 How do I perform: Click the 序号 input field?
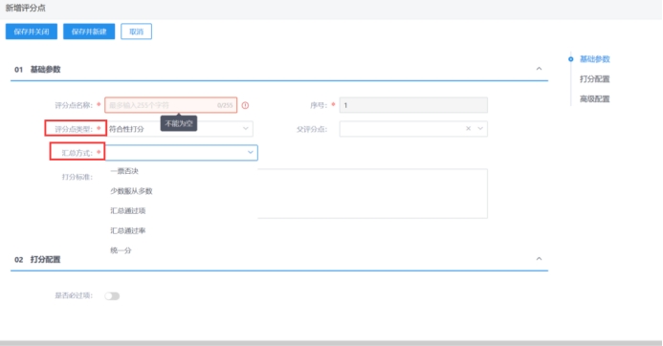coord(413,105)
